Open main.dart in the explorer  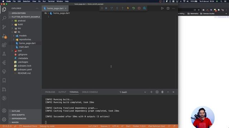24,47
